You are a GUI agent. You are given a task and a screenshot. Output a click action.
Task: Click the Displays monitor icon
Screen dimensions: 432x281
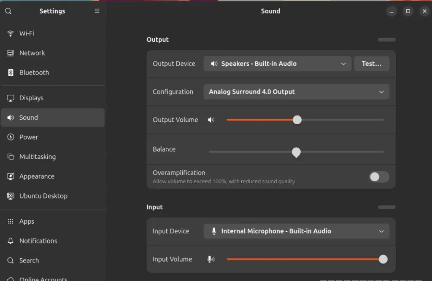pos(11,98)
